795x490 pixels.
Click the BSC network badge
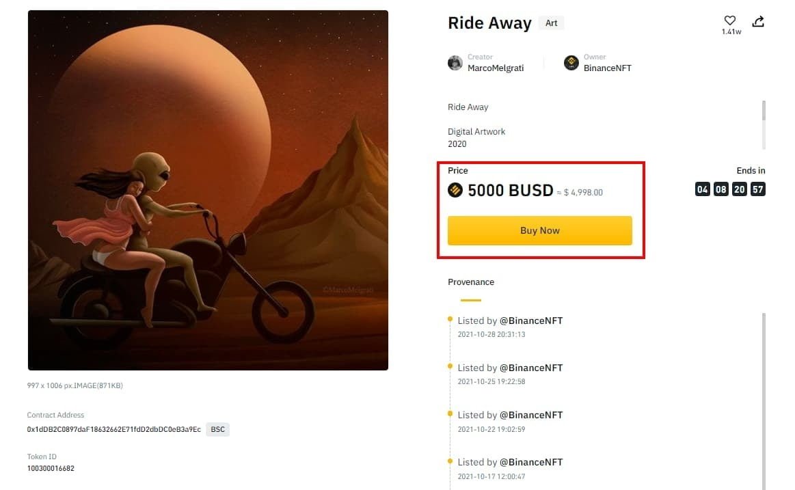pyautogui.click(x=217, y=429)
